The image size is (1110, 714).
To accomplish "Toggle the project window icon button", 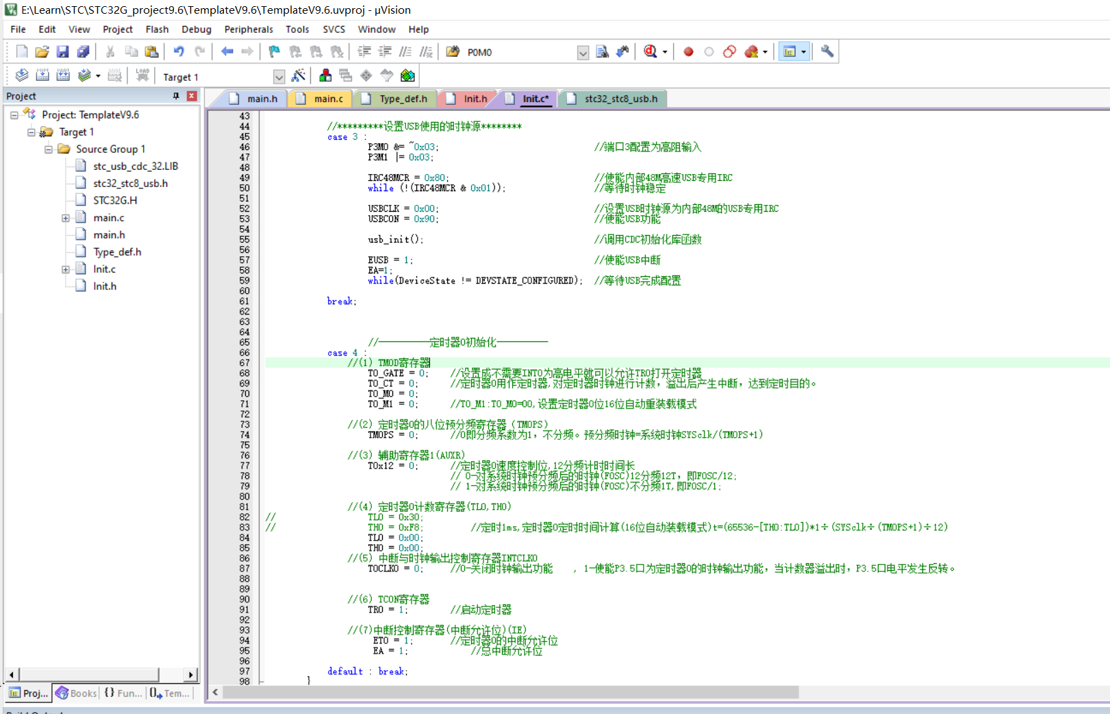I will (x=790, y=51).
